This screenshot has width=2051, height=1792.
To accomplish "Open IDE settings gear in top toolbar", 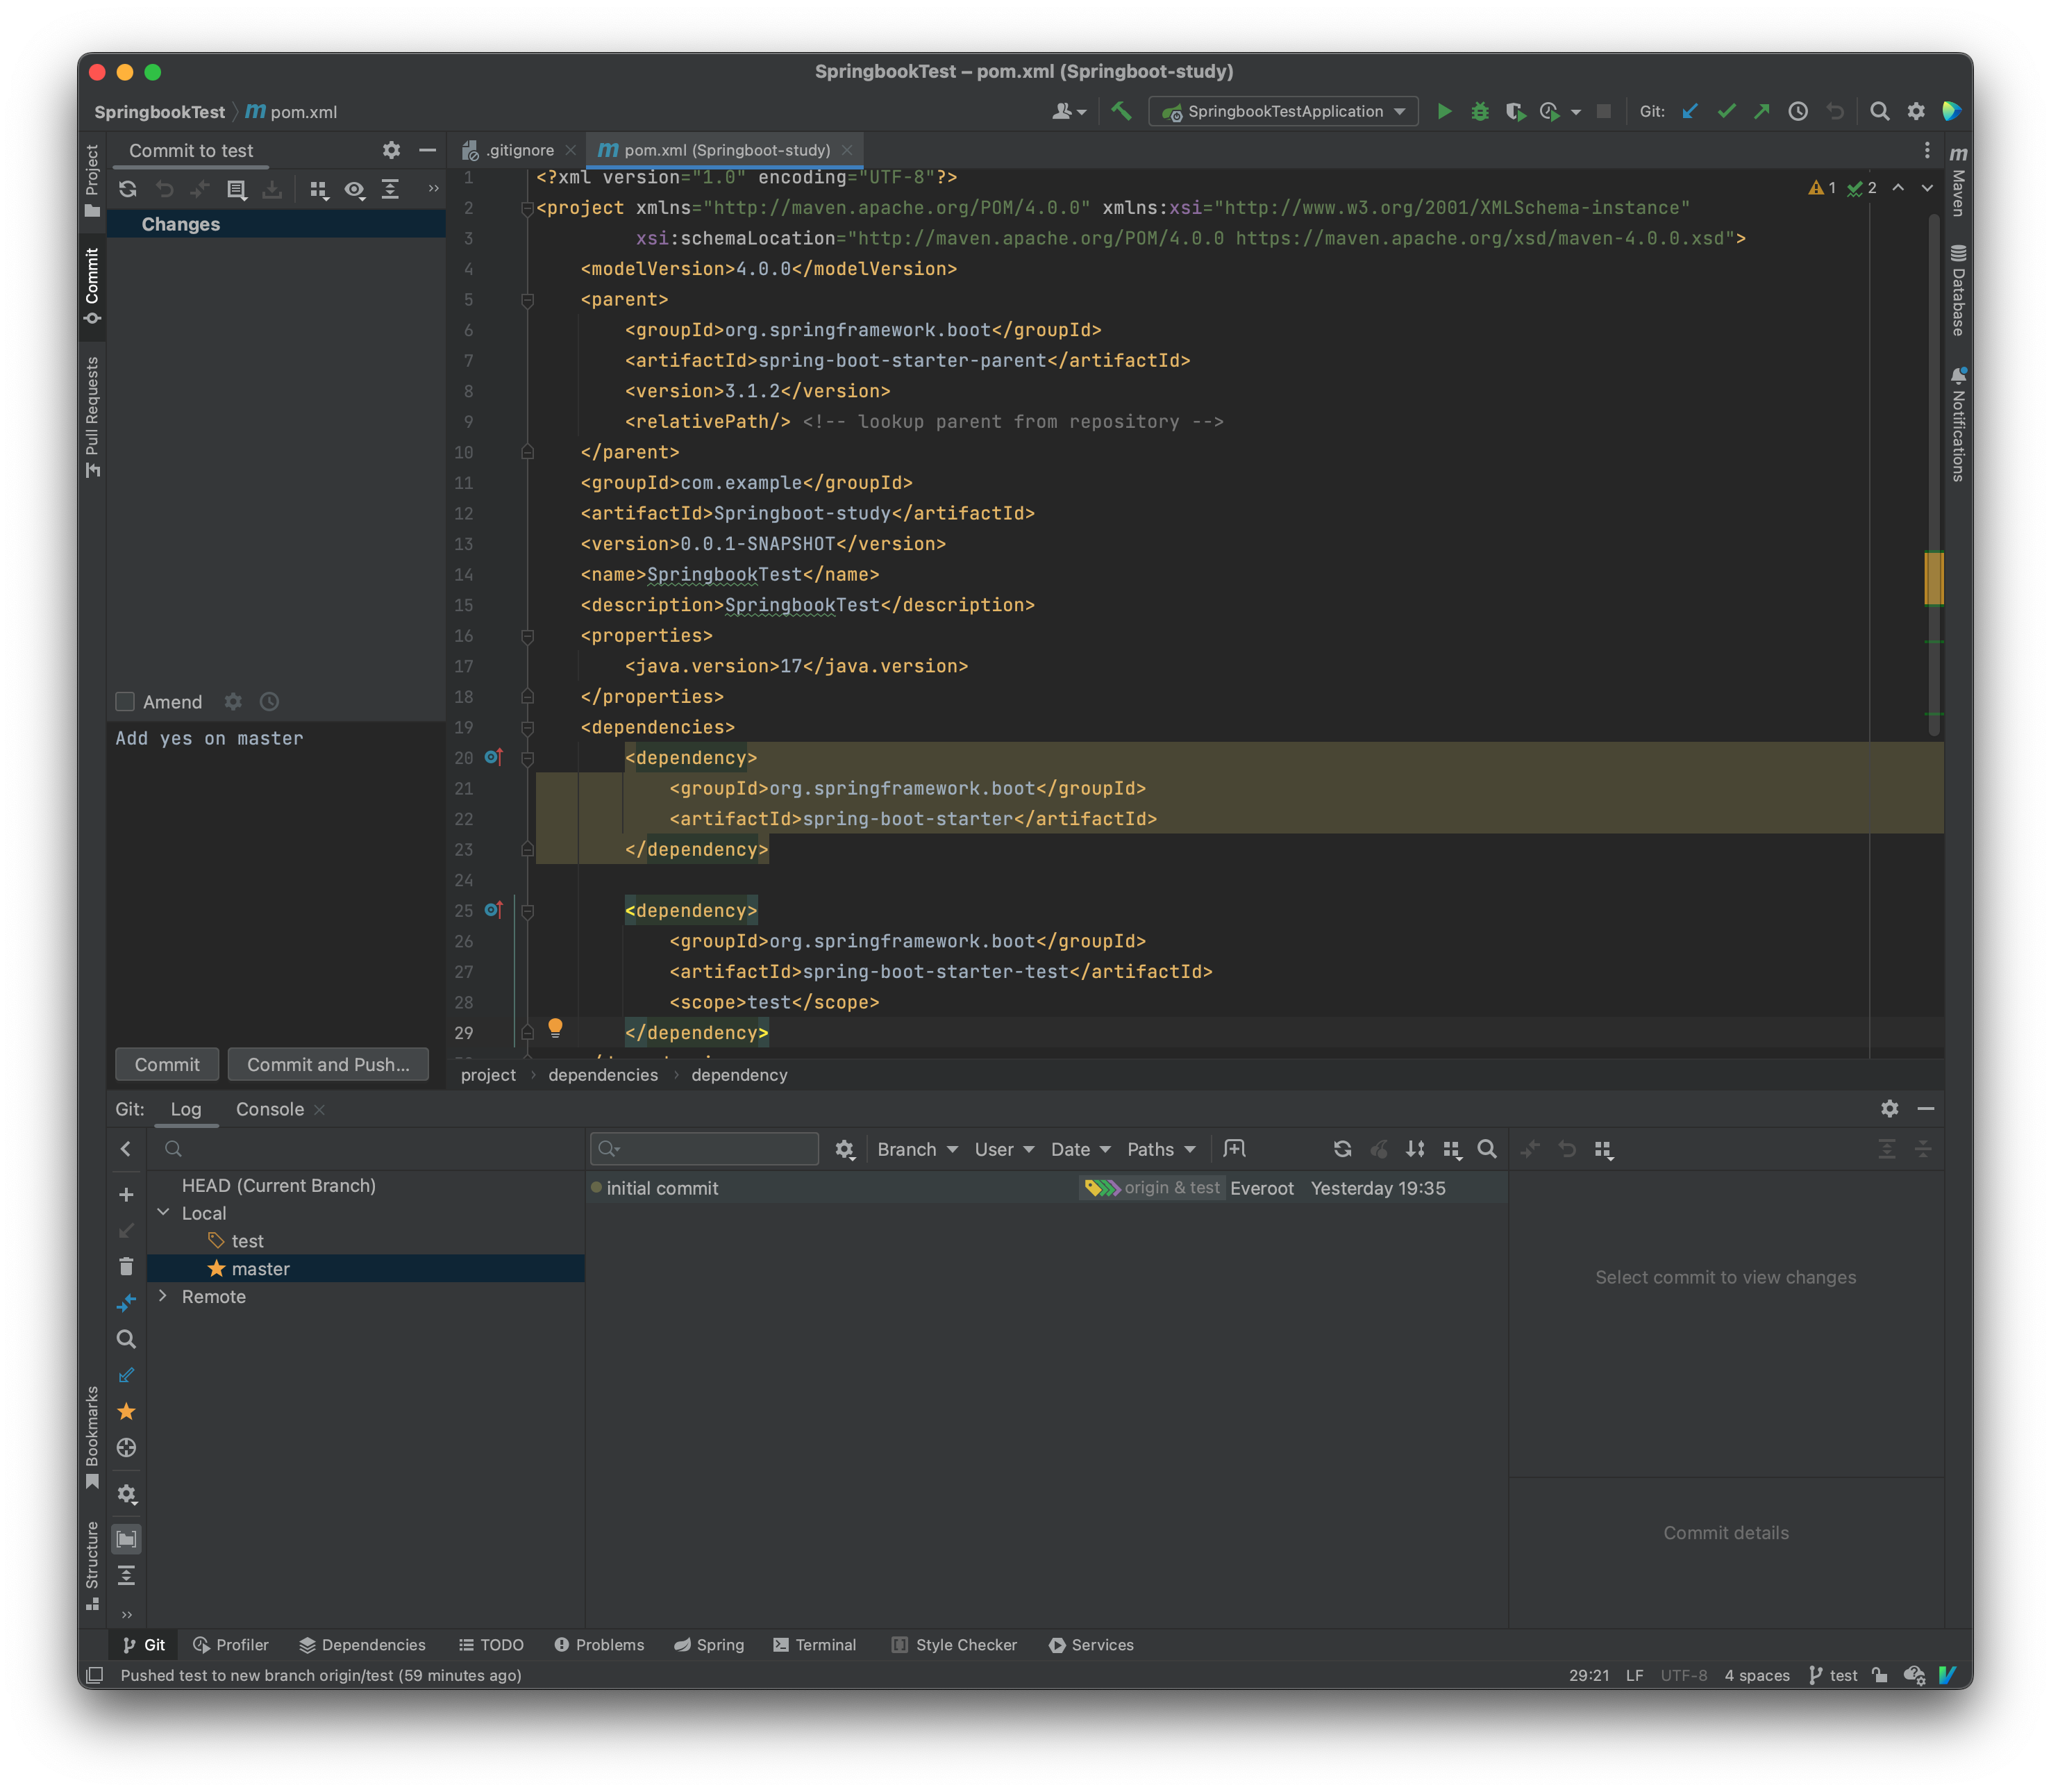I will [1915, 111].
